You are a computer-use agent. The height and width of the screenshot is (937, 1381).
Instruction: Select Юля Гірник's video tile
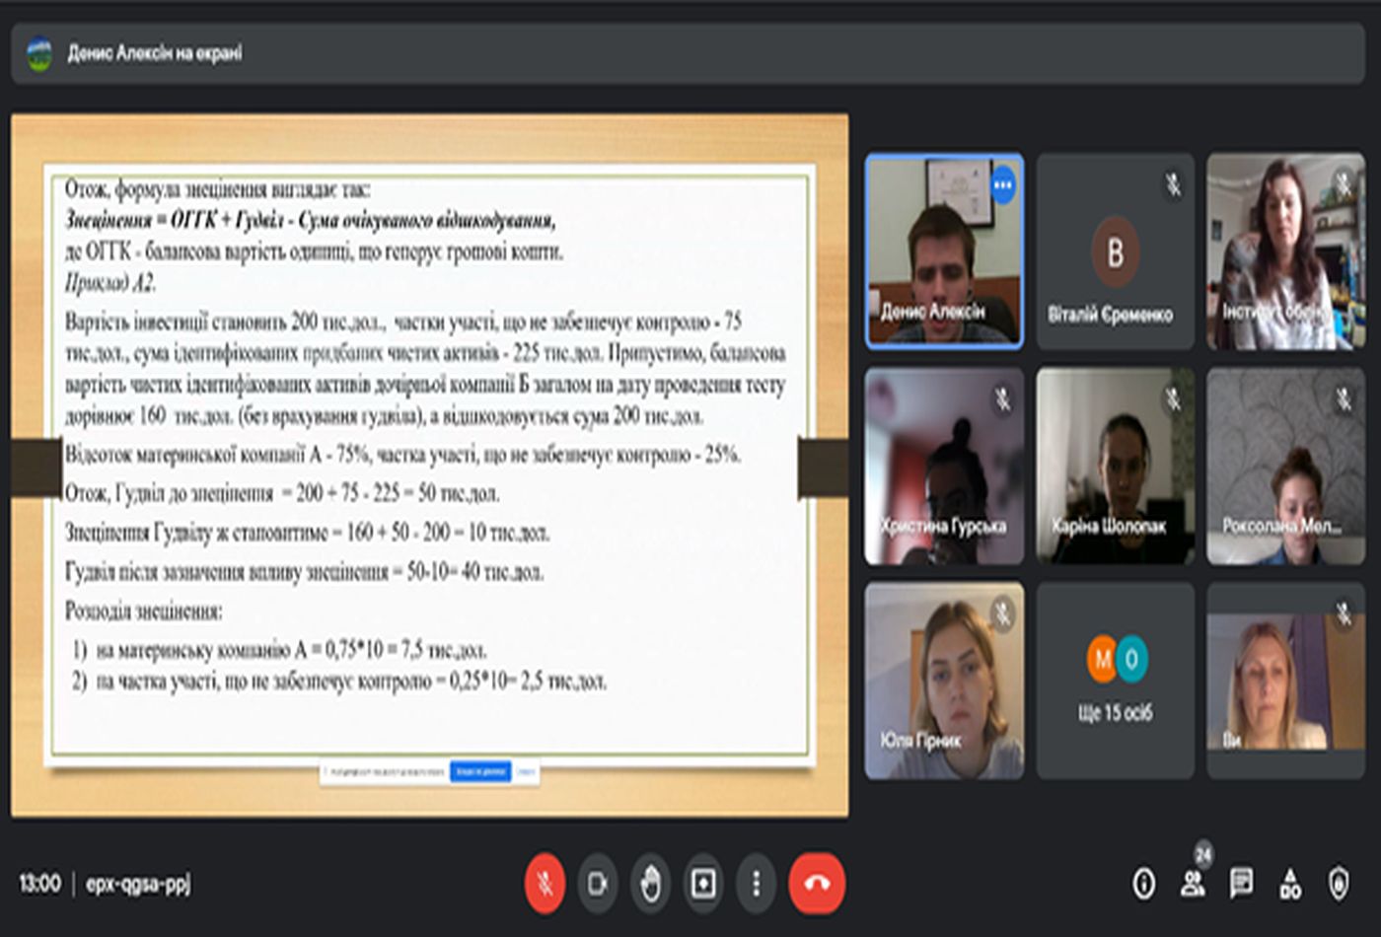(x=944, y=681)
